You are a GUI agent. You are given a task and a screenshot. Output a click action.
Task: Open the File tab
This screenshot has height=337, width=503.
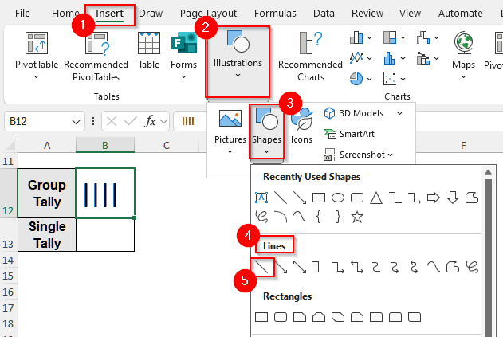(x=22, y=14)
